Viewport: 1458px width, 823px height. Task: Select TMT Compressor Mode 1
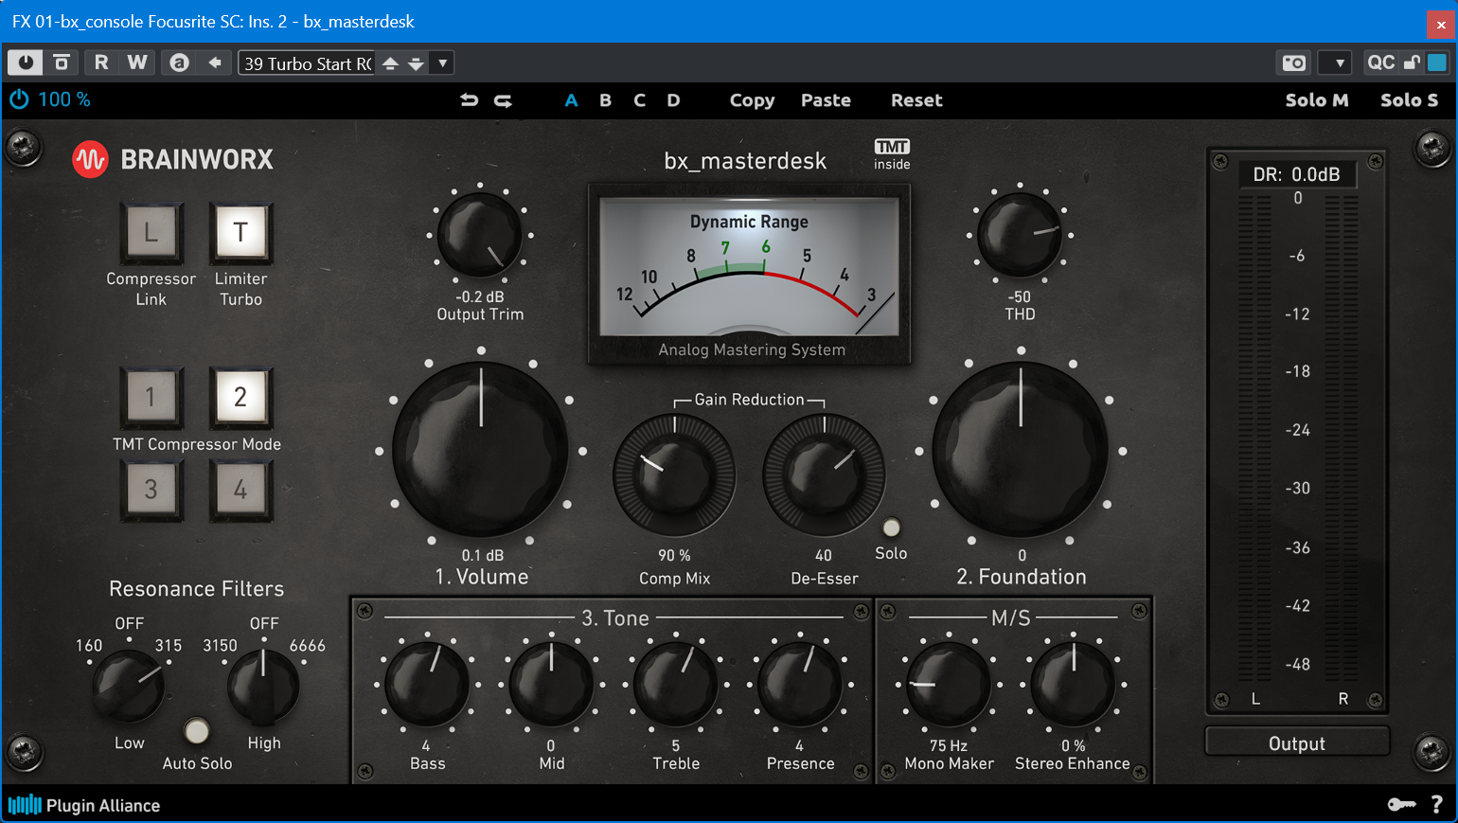tap(151, 397)
